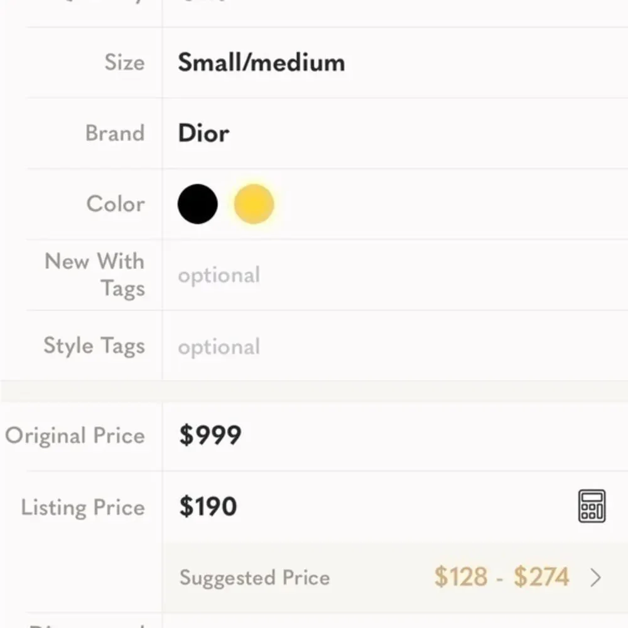This screenshot has width=628, height=628.
Task: Expand the Suggested Price chevron arrow
Action: [596, 578]
